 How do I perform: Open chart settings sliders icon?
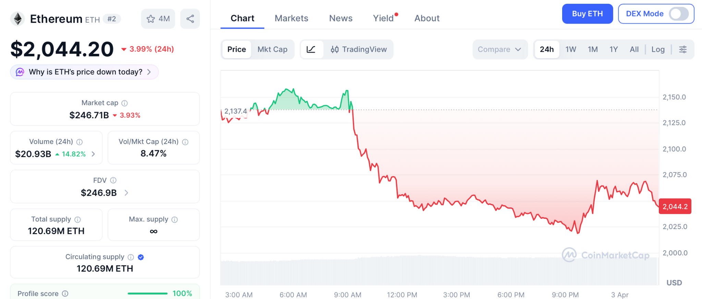pos(683,49)
